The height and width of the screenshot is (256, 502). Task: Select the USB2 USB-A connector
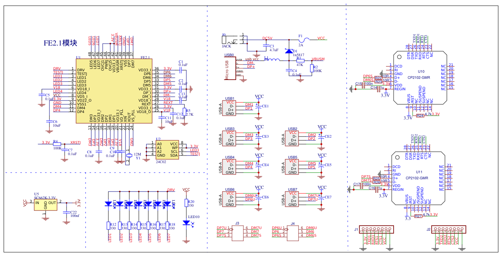click(292, 138)
